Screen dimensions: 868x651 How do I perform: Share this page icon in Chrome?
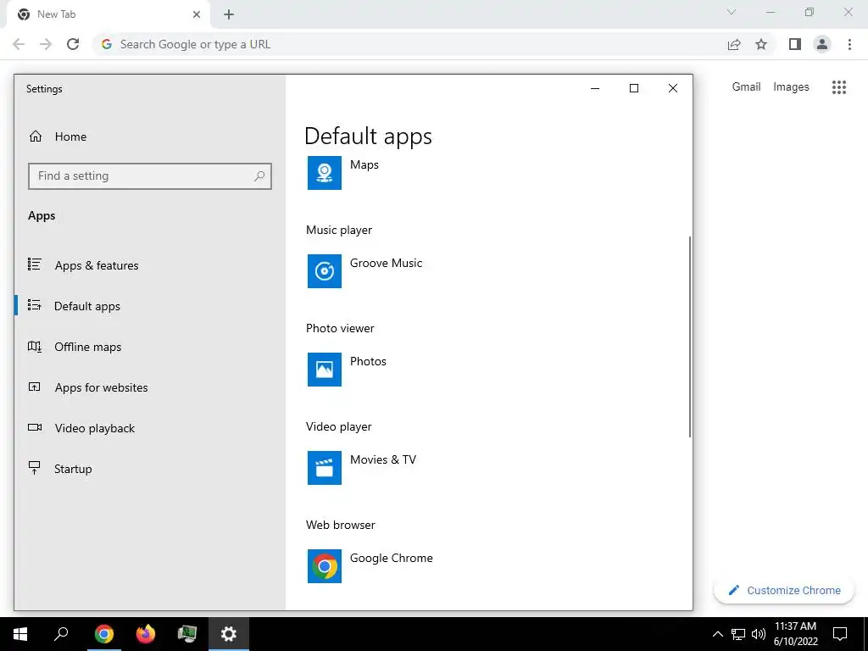734,45
